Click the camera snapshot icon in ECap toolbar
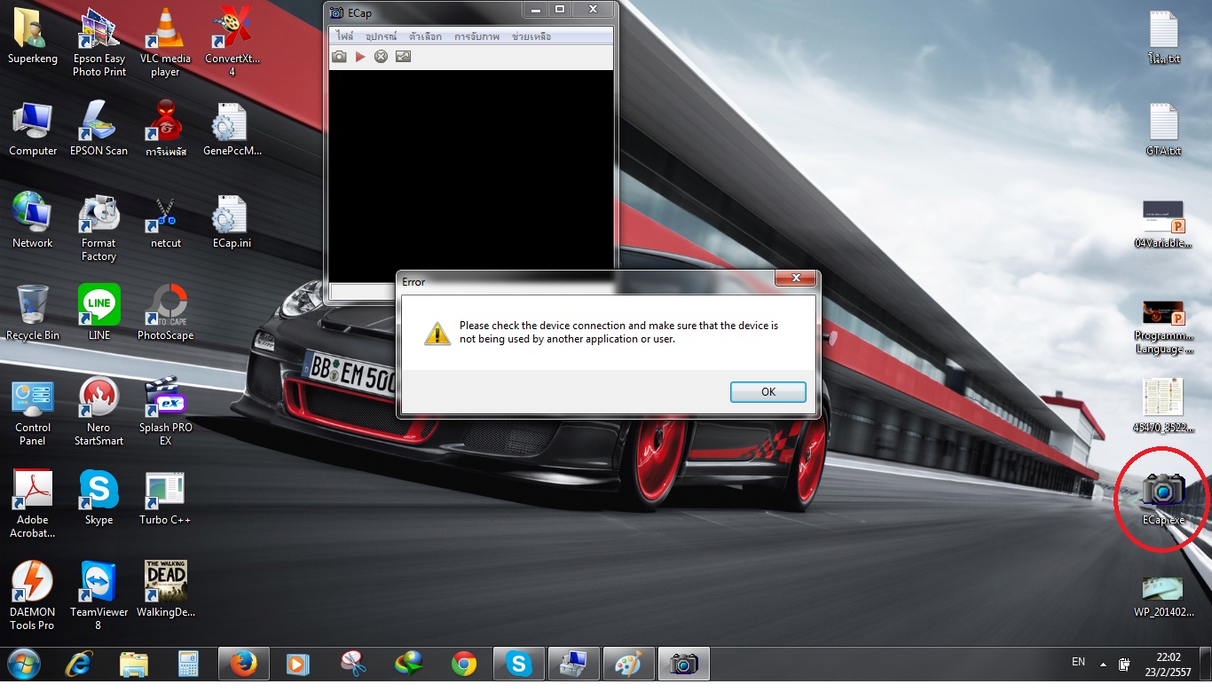Screen dimensions: 1212x692 tap(339, 57)
